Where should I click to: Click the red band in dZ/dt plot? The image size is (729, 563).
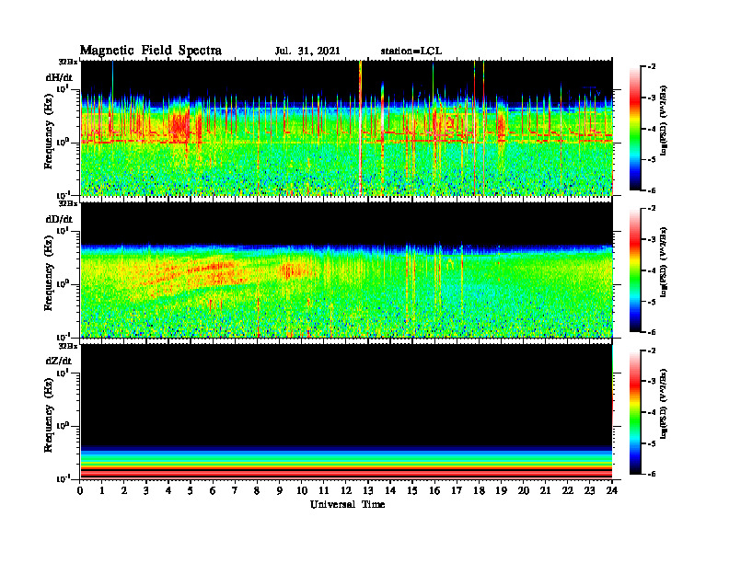pyautogui.click(x=346, y=473)
